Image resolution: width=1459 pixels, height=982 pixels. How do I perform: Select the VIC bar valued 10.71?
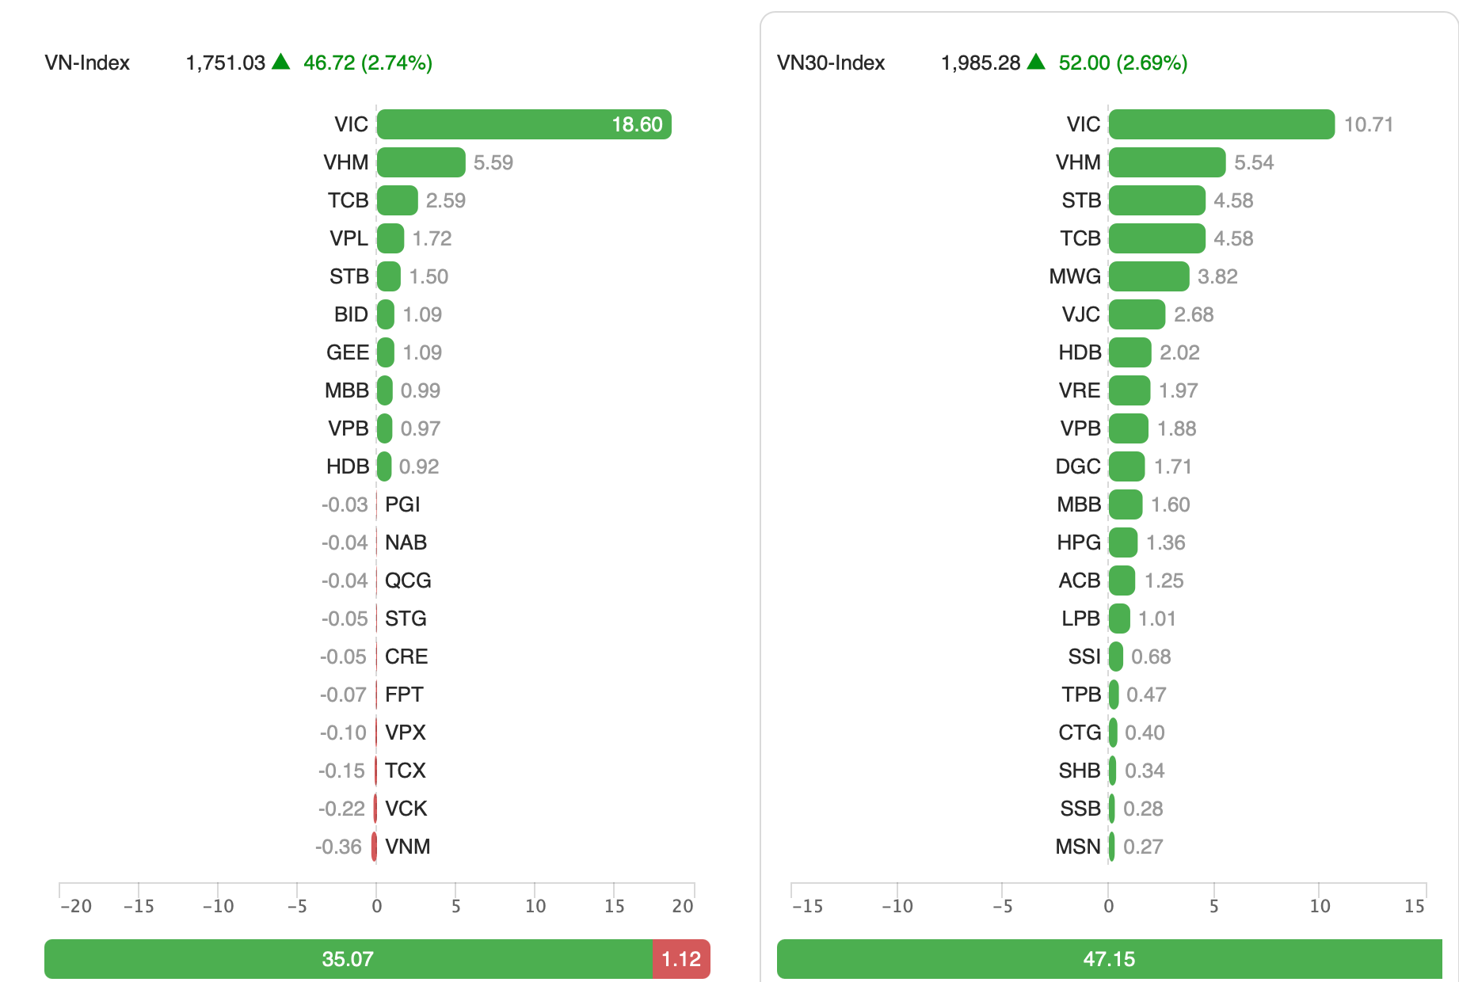point(1221,124)
